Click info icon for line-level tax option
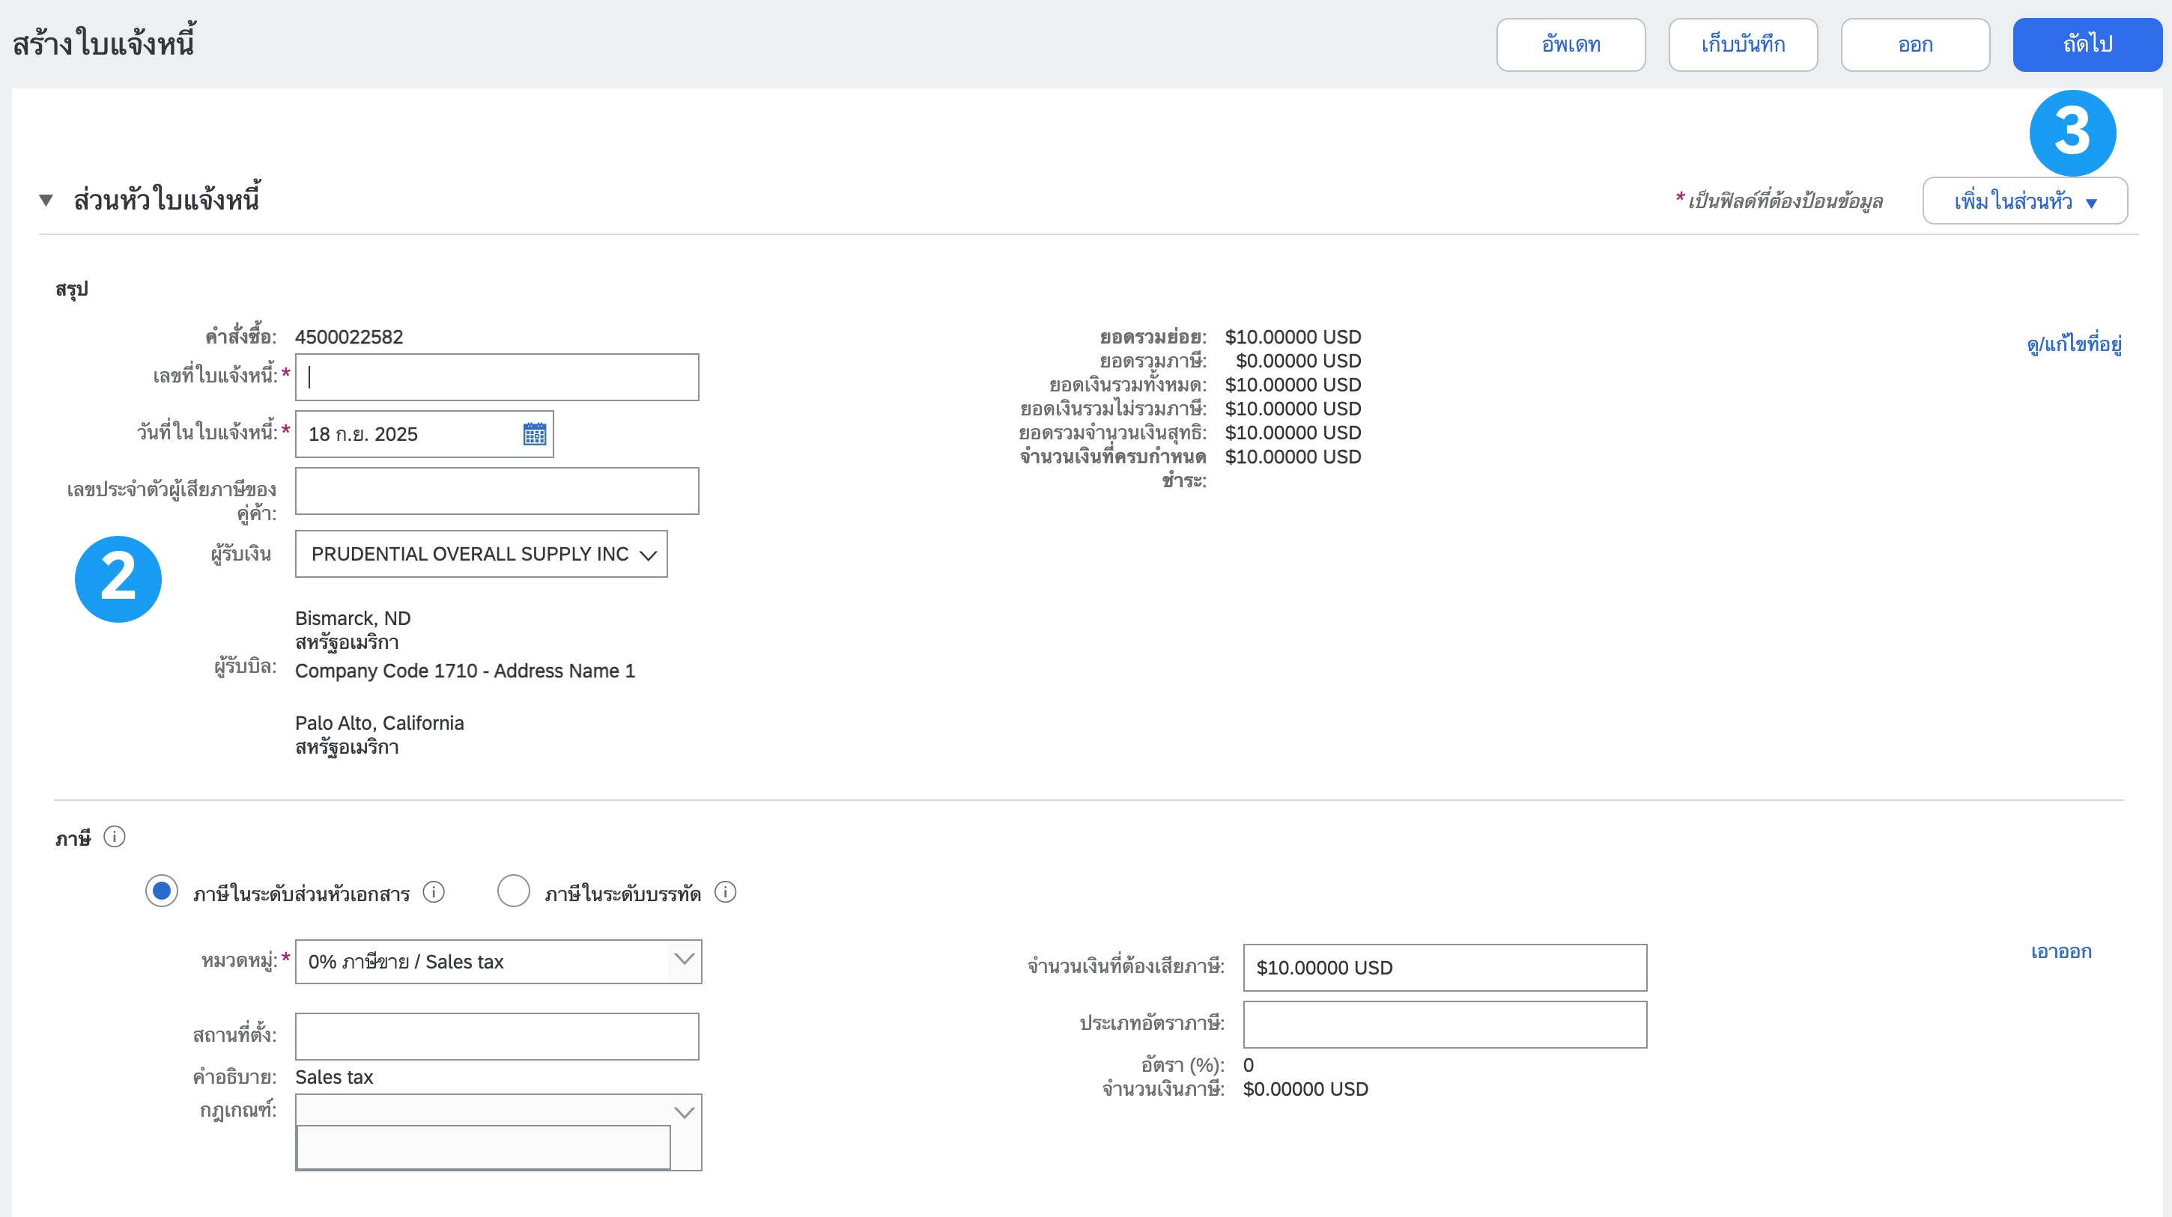2172x1217 pixels. point(725,891)
